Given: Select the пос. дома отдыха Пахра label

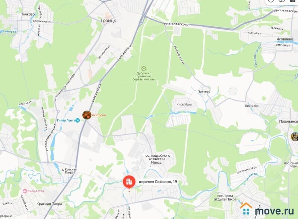Looking at the screenshot, I should click(225, 197).
